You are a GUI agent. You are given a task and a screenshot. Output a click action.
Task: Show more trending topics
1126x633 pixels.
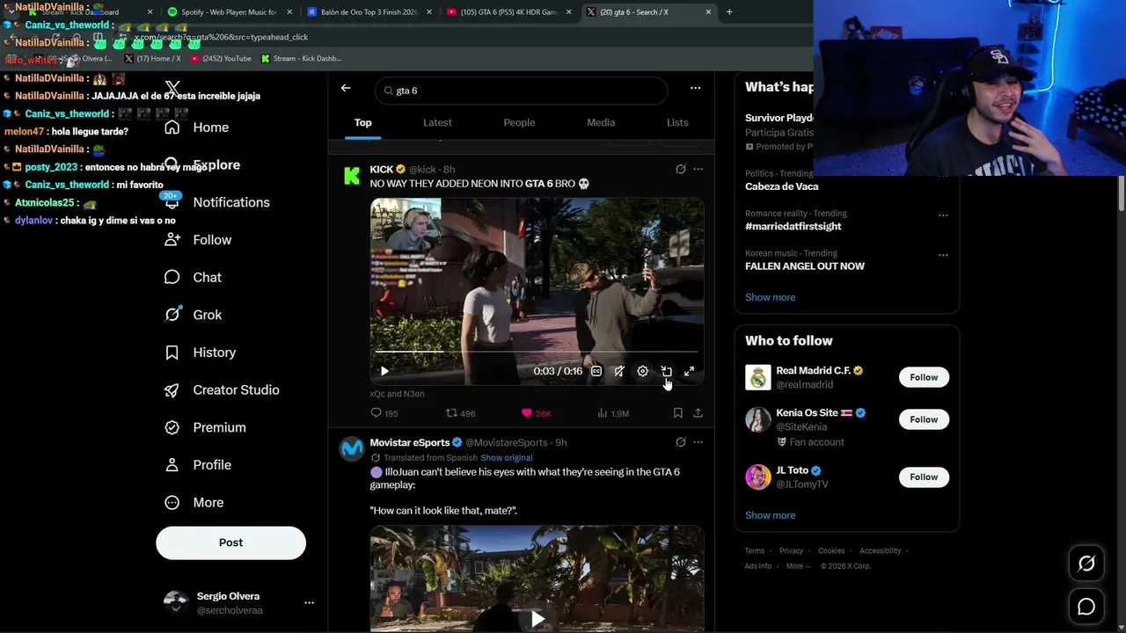pos(770,297)
